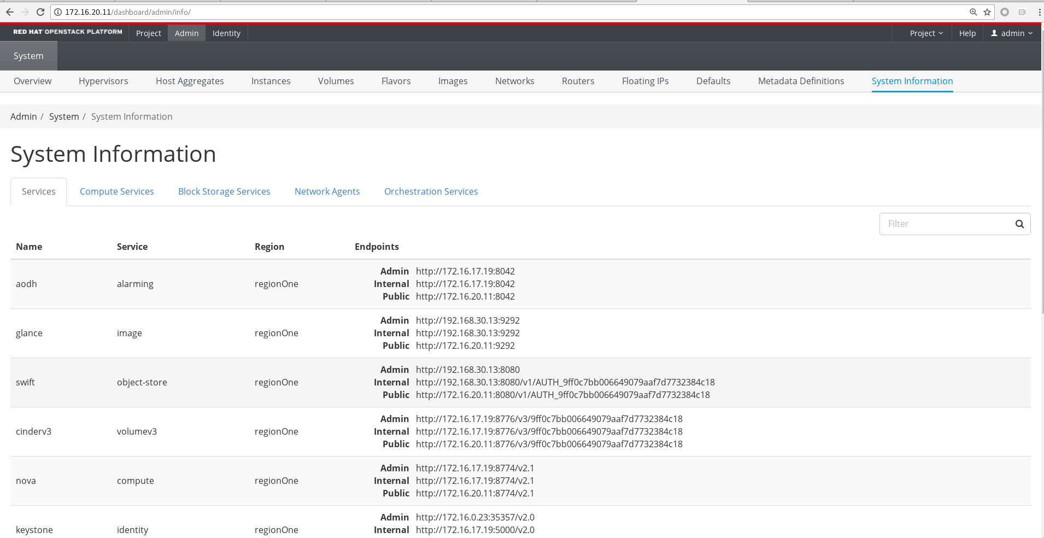Open the Volumes section
Viewport: 1044px width, 538px height.
[x=336, y=81]
